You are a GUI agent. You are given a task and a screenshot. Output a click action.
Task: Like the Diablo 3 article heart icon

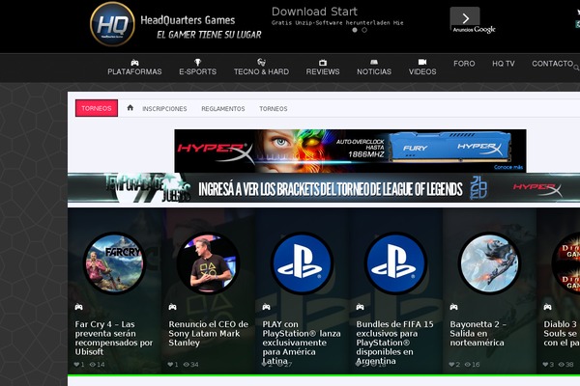click(x=545, y=365)
